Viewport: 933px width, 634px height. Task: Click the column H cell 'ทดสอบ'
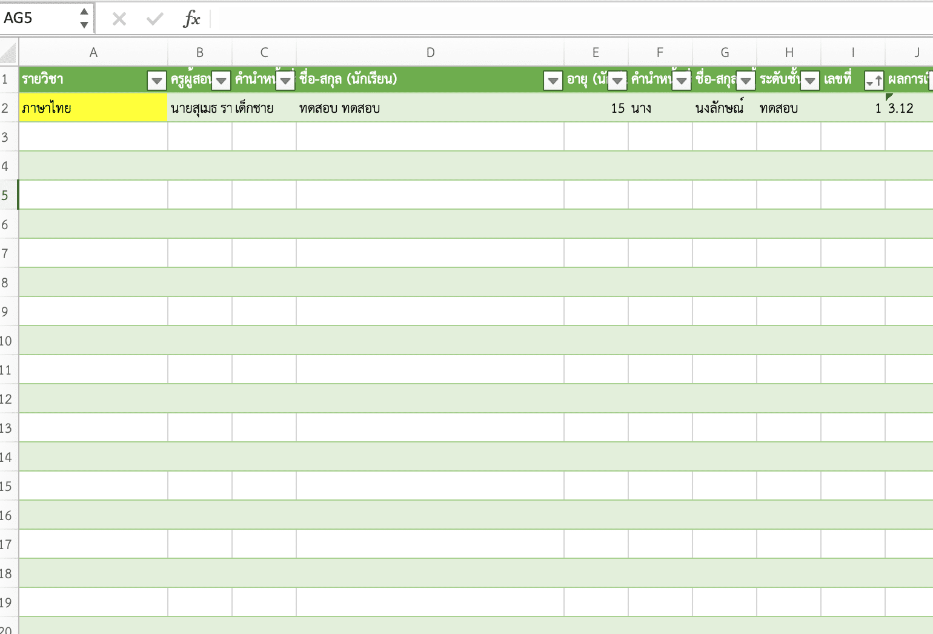[789, 108]
